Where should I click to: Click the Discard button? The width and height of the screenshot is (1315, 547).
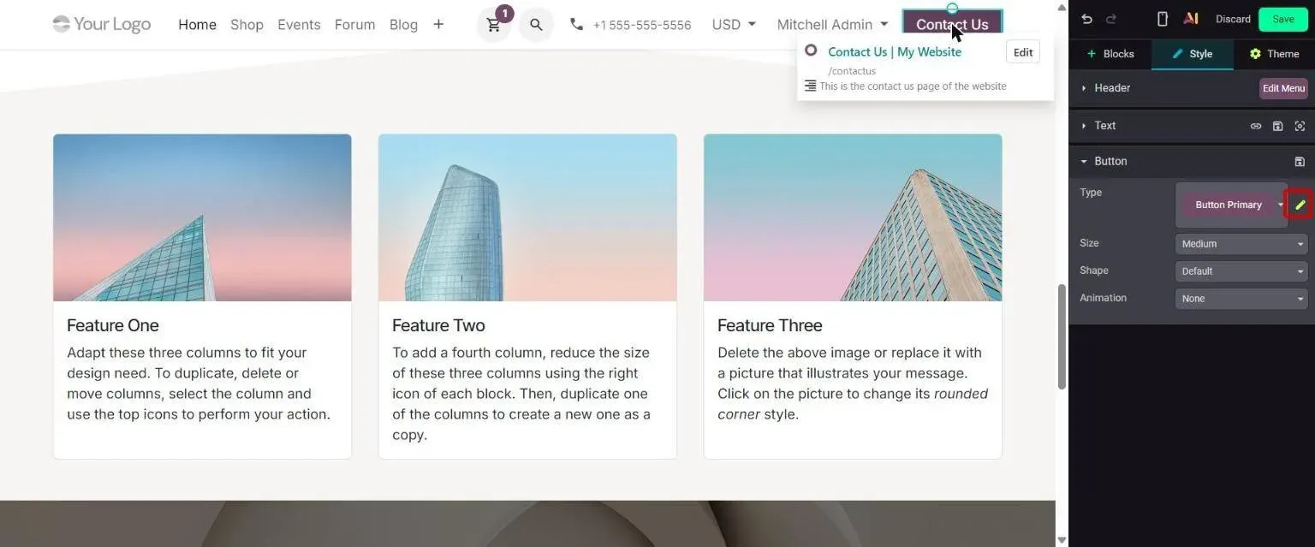(1233, 19)
